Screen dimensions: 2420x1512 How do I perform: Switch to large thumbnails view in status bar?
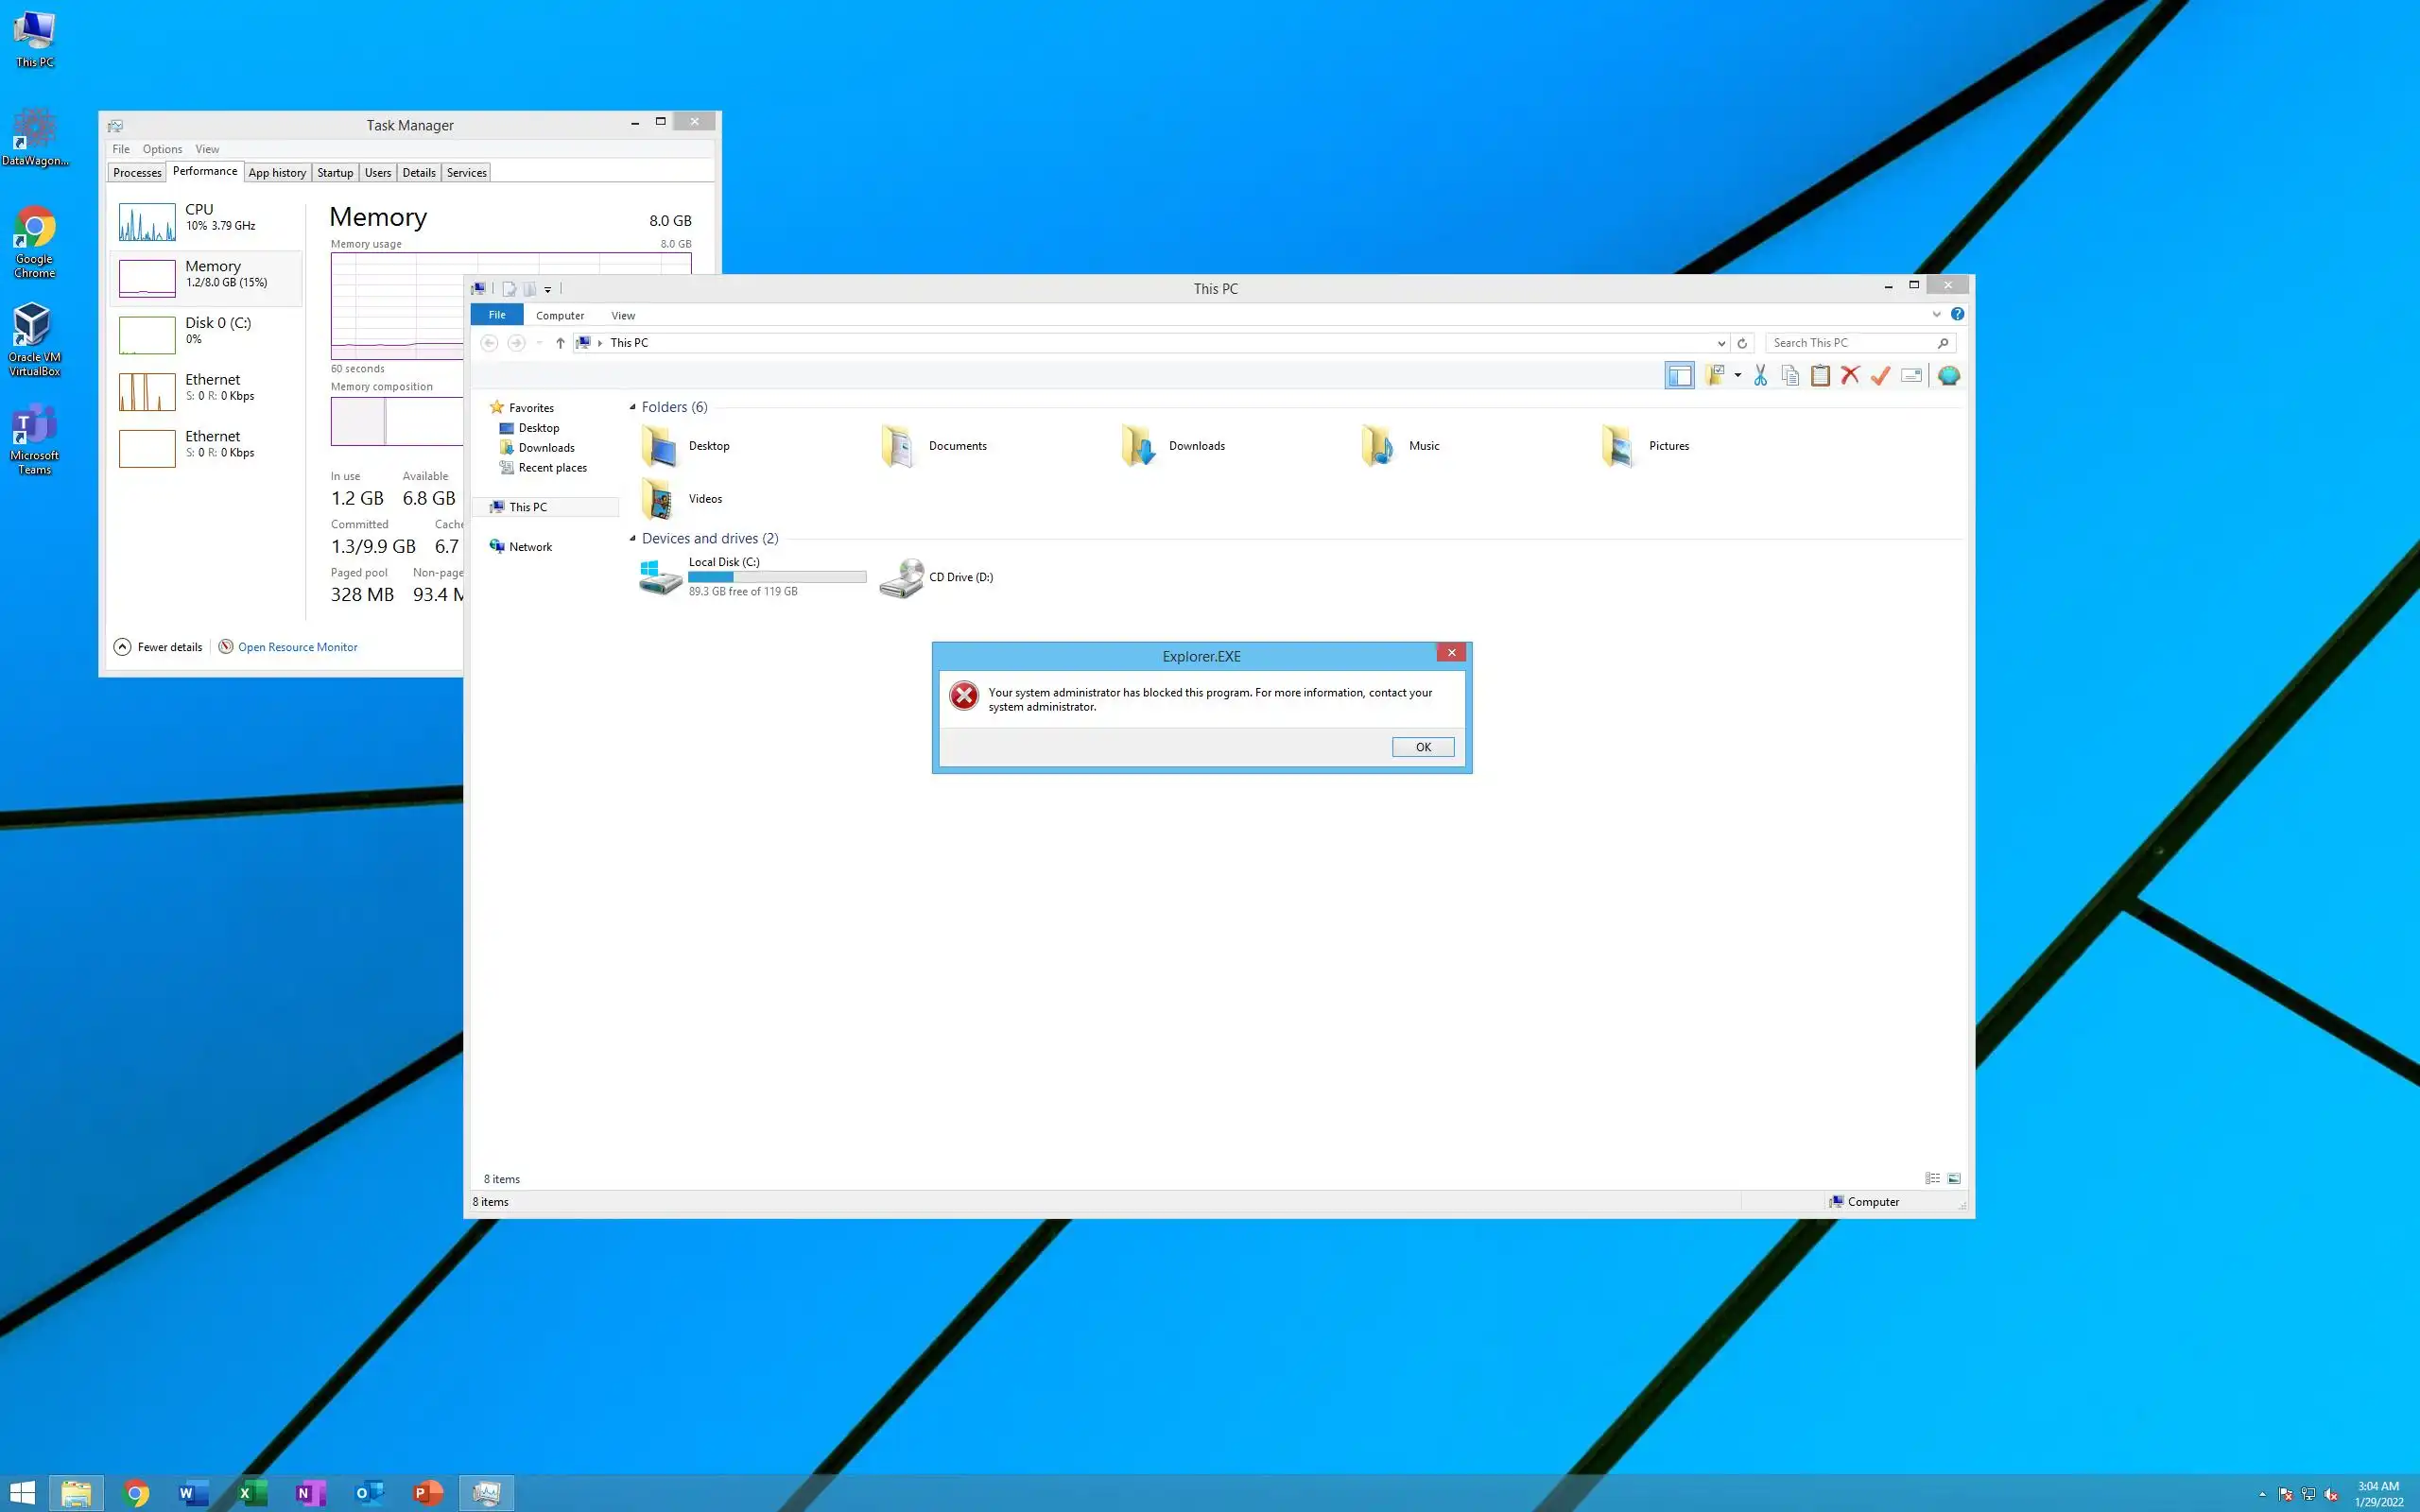coord(1954,1178)
